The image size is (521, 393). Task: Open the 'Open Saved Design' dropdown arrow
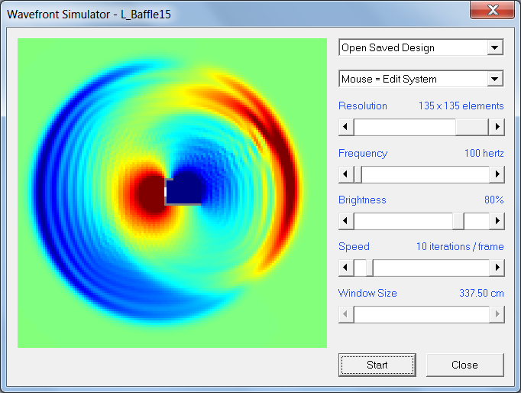[x=495, y=47]
